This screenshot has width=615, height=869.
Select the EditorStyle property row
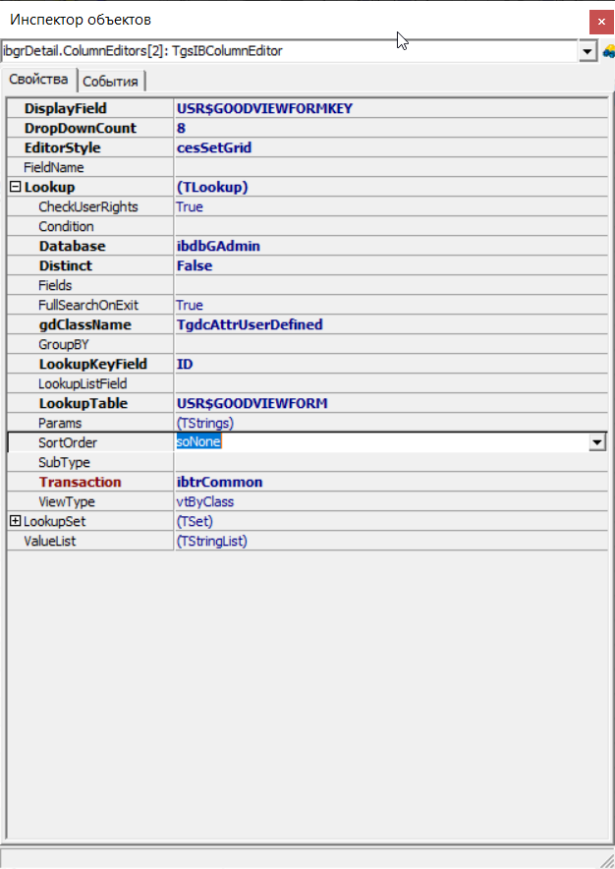63,147
